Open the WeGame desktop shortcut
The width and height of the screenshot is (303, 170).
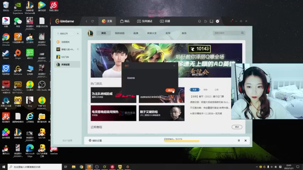click(x=18, y=70)
